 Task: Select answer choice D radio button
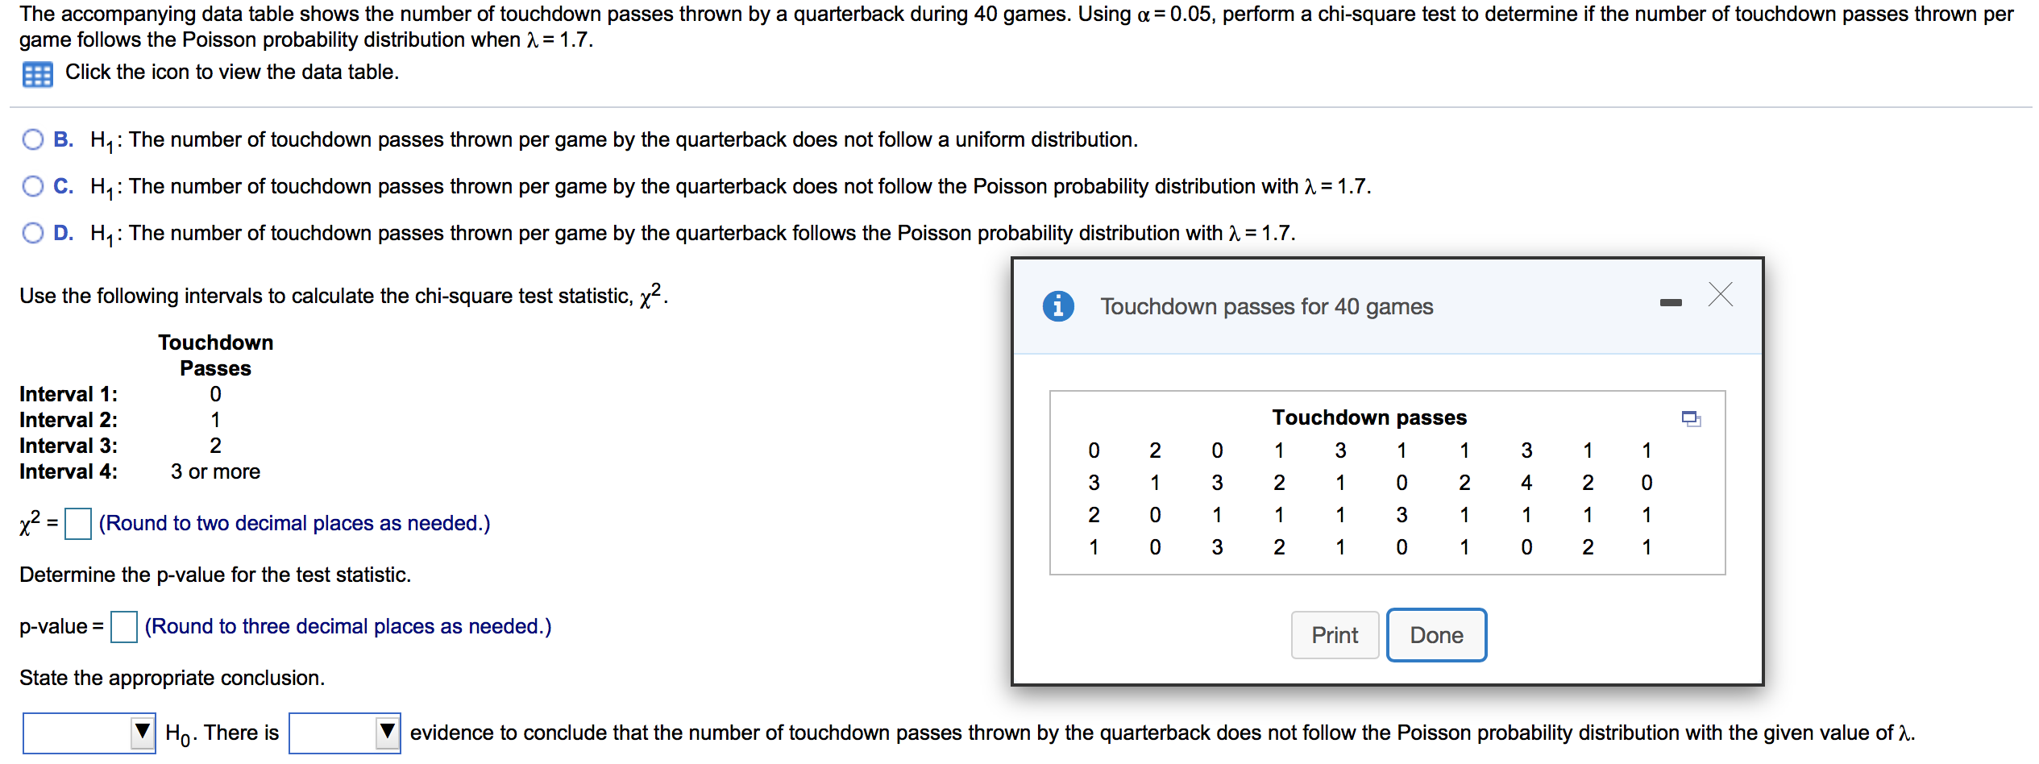tap(32, 233)
